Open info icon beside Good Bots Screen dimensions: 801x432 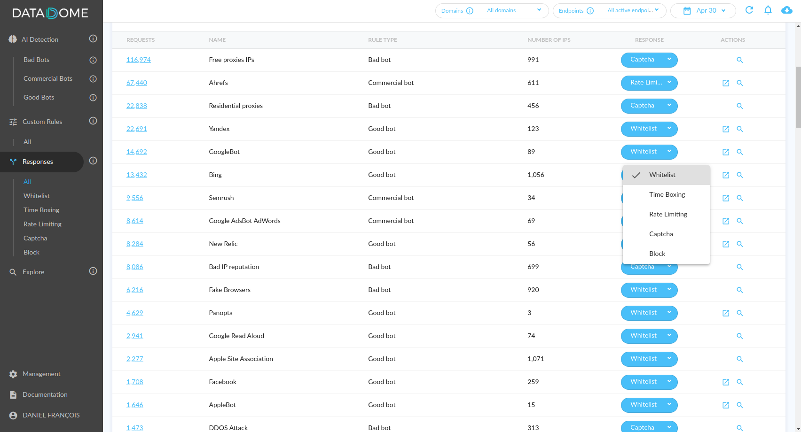(93, 98)
